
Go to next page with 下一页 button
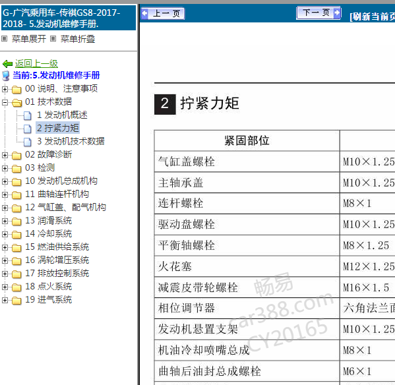tap(319, 13)
